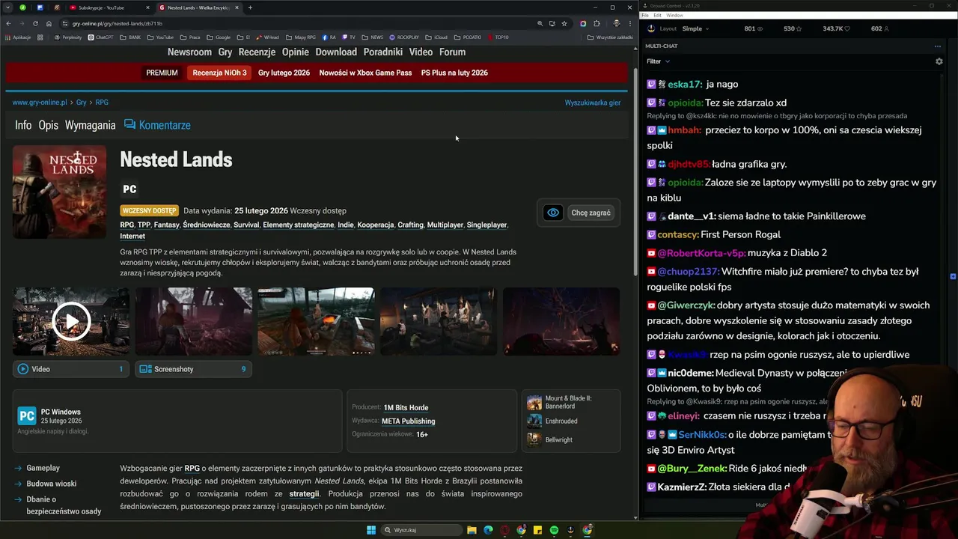The height and width of the screenshot is (539, 958).
Task: Open the Perplexity bookmark
Action: pyautogui.click(x=67, y=37)
